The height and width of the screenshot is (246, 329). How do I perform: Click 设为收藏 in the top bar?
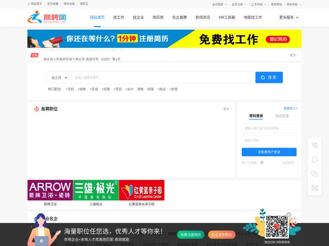coord(53,4)
